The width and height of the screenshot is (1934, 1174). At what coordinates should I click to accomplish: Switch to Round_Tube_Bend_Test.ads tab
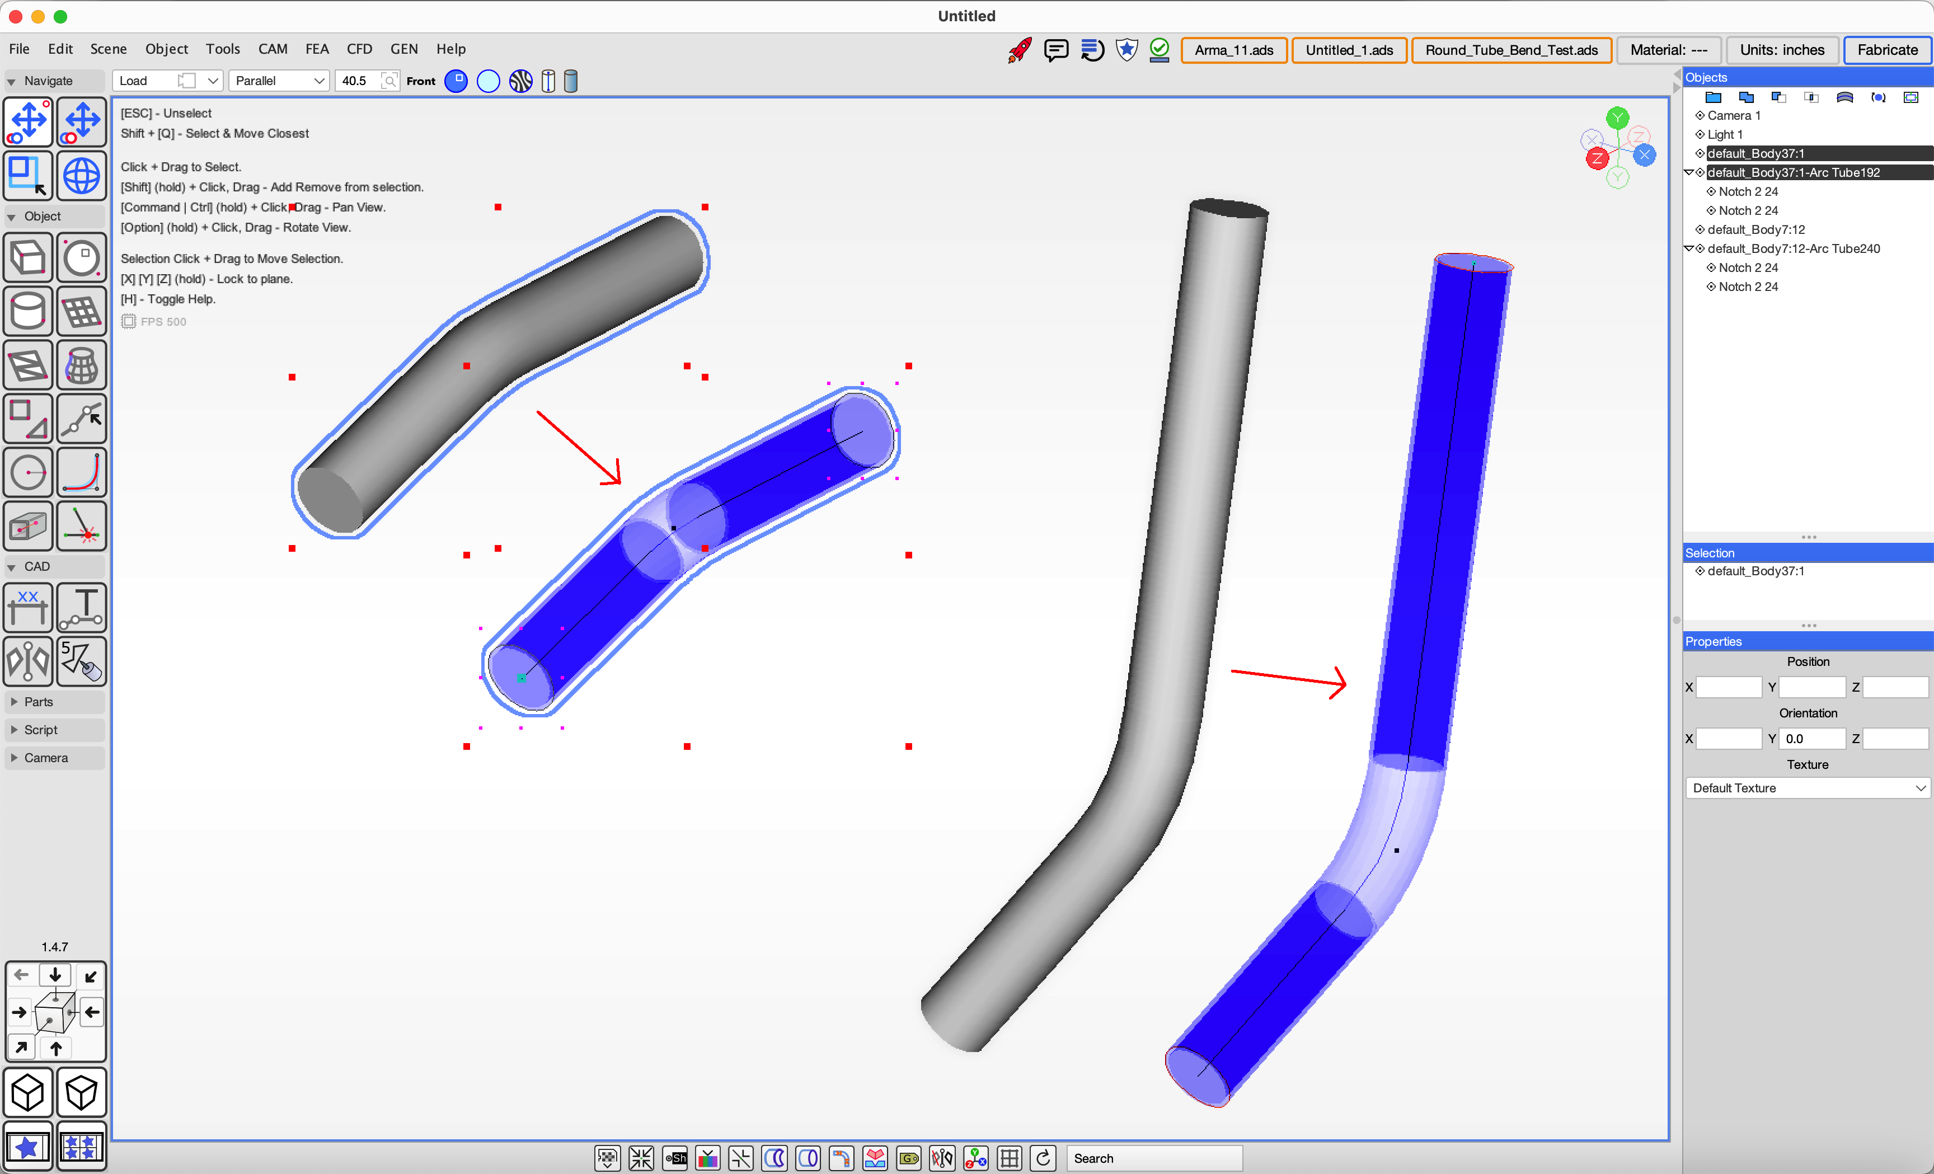pos(1511,50)
